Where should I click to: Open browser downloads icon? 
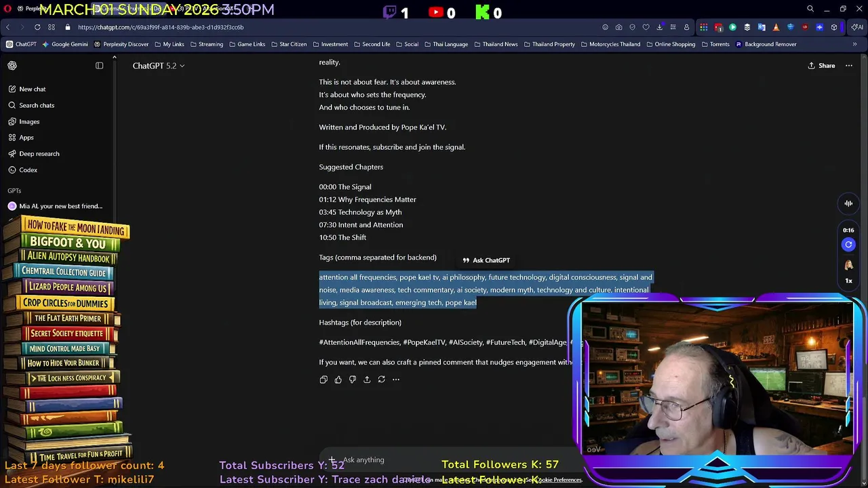[x=659, y=27]
